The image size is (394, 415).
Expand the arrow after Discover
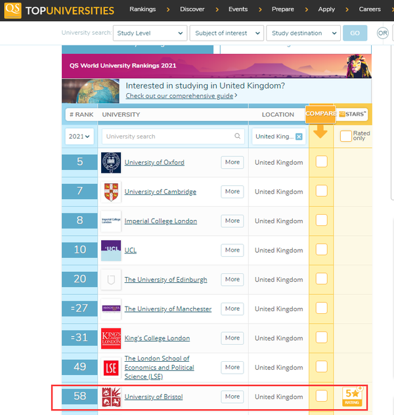pyautogui.click(x=217, y=10)
